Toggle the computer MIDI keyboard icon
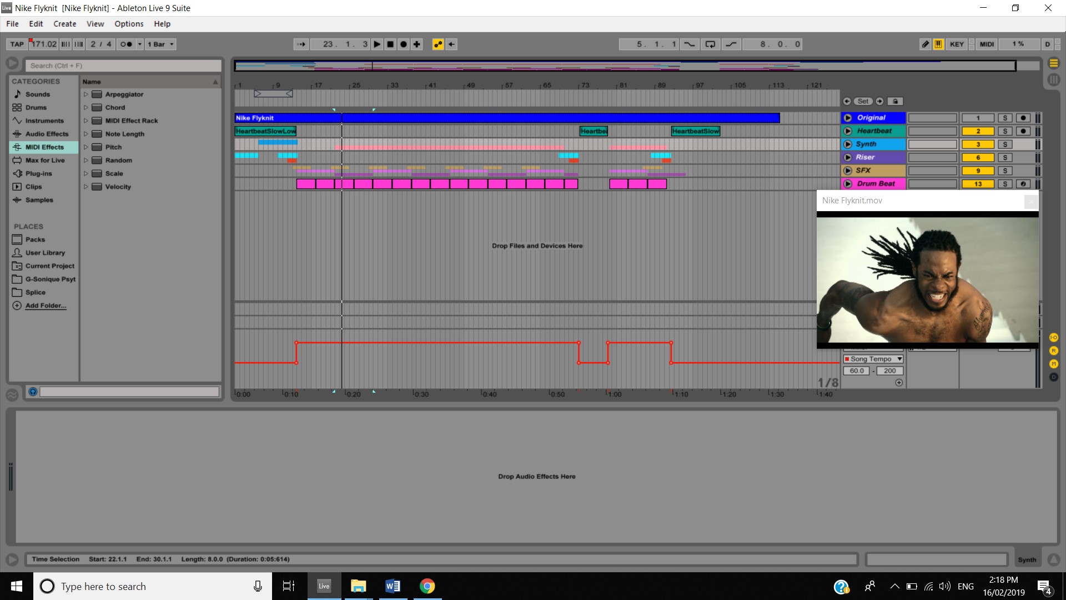The image size is (1066, 600). coord(938,44)
